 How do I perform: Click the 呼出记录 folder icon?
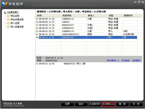pos(8,16)
